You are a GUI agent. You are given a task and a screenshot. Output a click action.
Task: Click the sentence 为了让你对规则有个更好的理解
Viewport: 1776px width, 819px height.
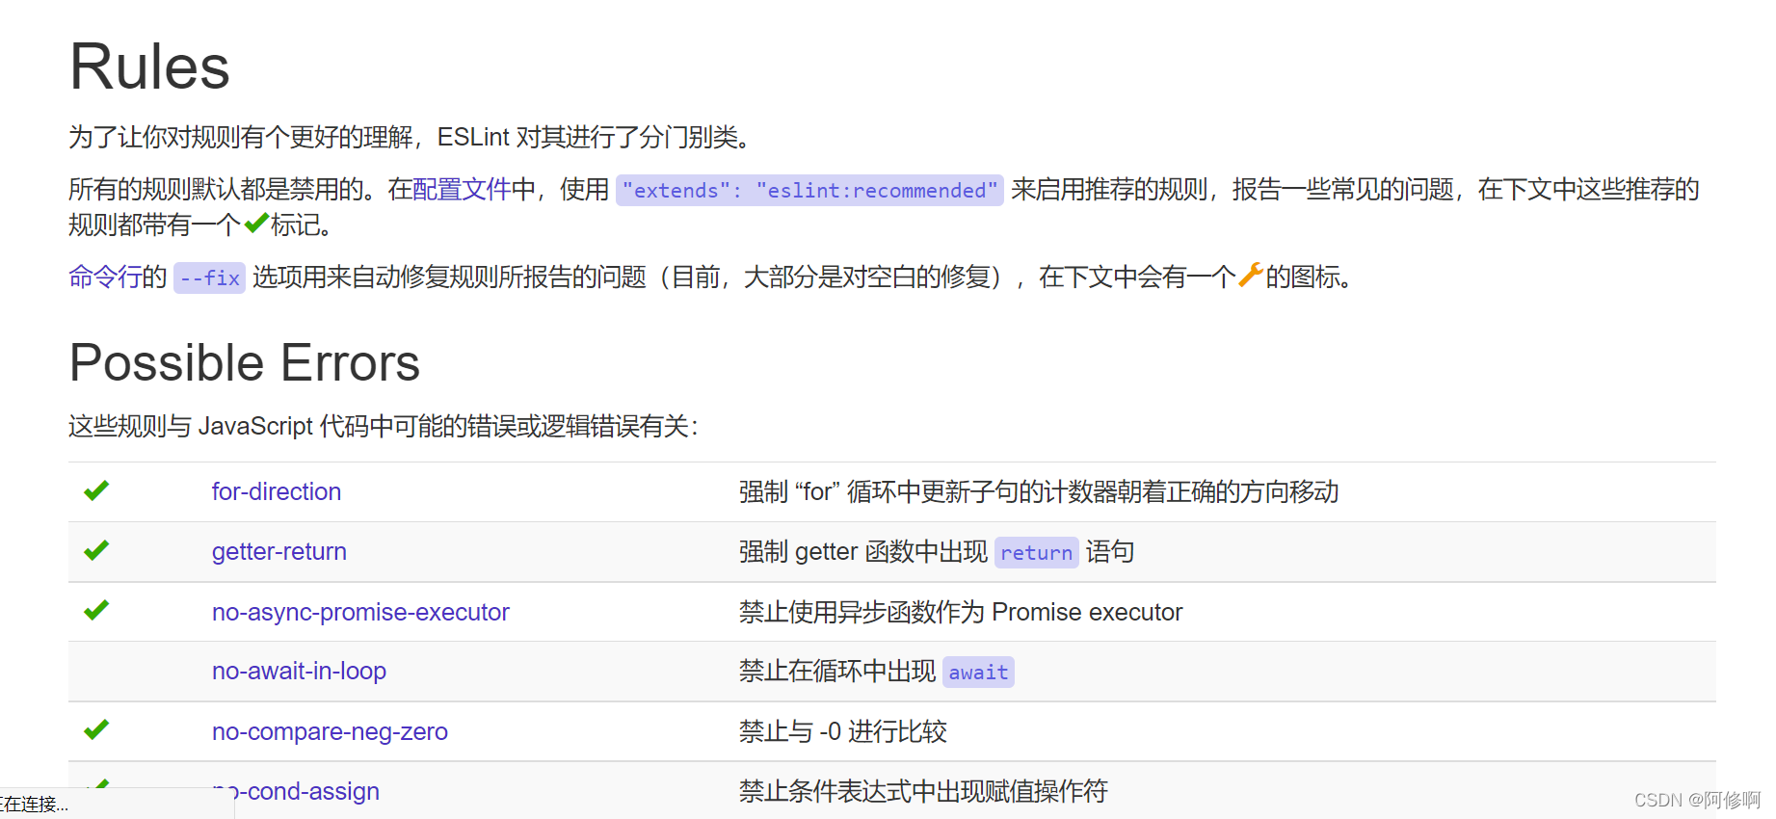click(x=410, y=138)
